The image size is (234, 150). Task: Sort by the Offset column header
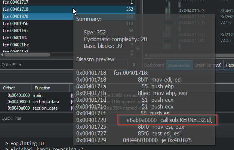point(16,88)
